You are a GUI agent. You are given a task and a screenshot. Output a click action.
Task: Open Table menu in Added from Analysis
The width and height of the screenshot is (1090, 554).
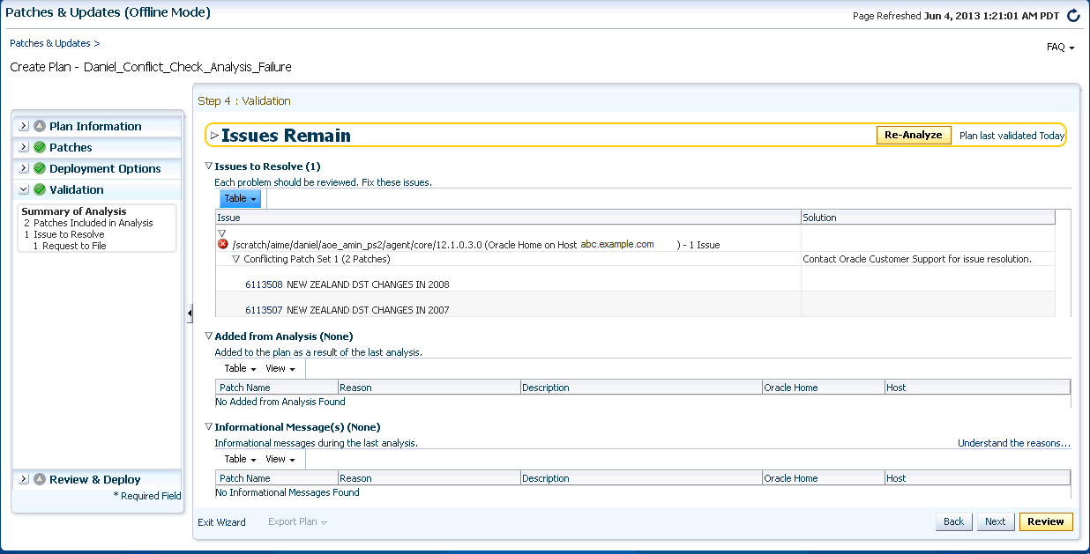click(240, 369)
